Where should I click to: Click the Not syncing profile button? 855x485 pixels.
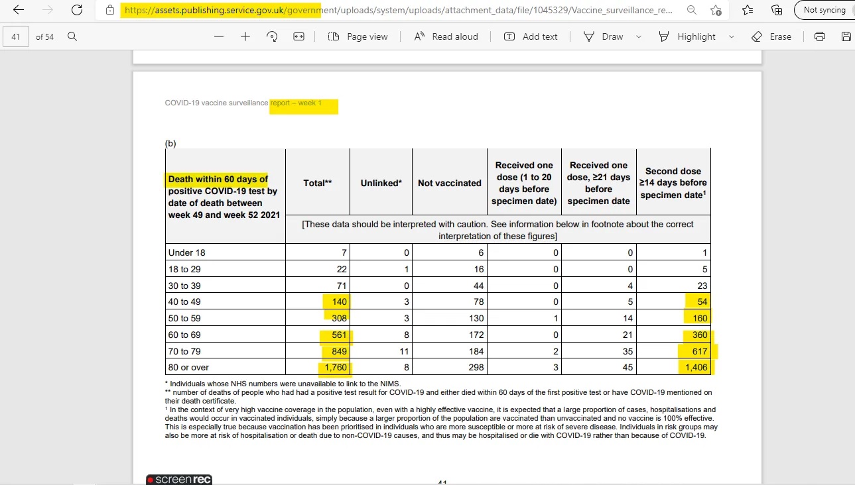[x=824, y=10]
